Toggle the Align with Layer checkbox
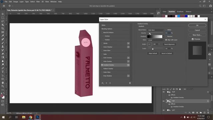 coord(166,40)
